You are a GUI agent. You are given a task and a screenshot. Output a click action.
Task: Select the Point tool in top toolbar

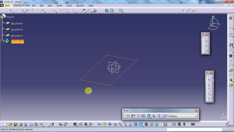(x=183, y=11)
